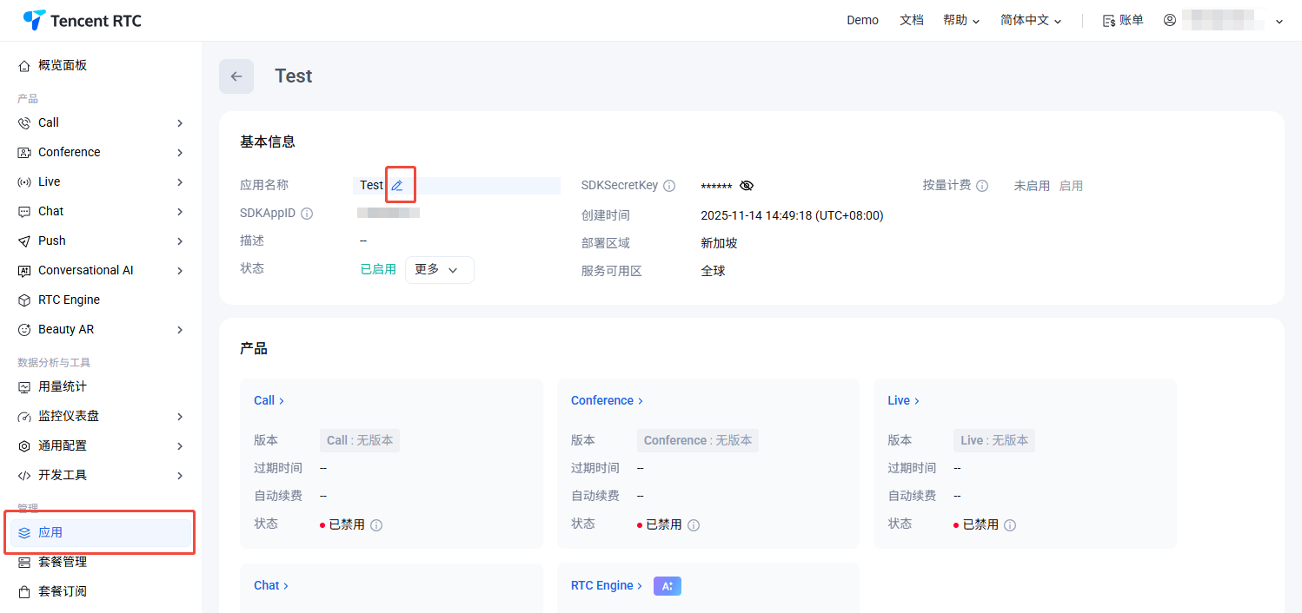
Task: Open the RTC Engine product link
Action: coord(607,586)
